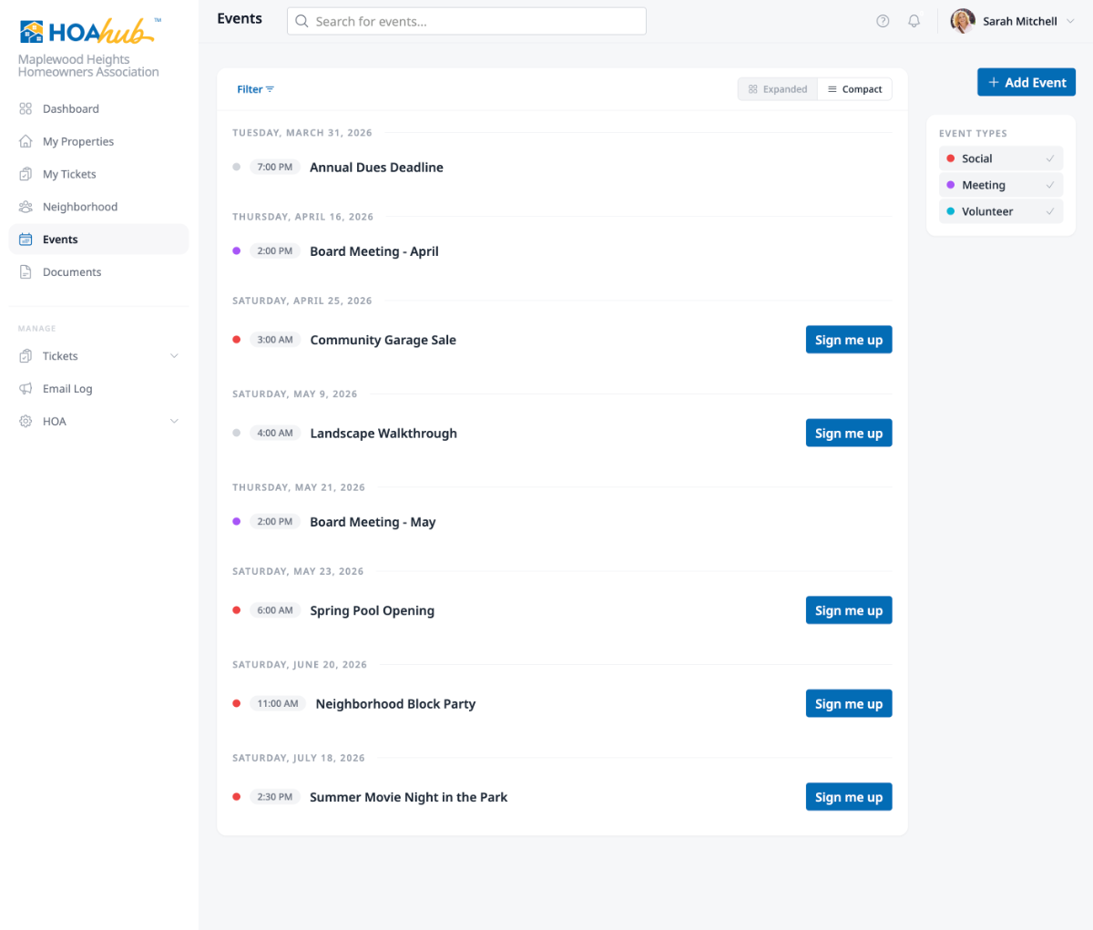This screenshot has width=1093, height=930.
Task: Click the Email Log megaphone icon
Action: click(x=26, y=388)
